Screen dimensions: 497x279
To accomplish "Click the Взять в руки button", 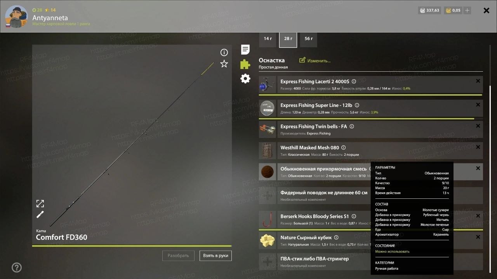I will tap(216, 256).
